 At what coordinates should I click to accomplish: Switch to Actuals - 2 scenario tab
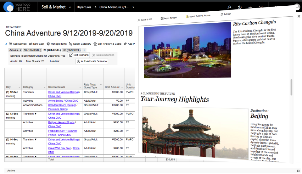pyautogui.click(x=15, y=50)
